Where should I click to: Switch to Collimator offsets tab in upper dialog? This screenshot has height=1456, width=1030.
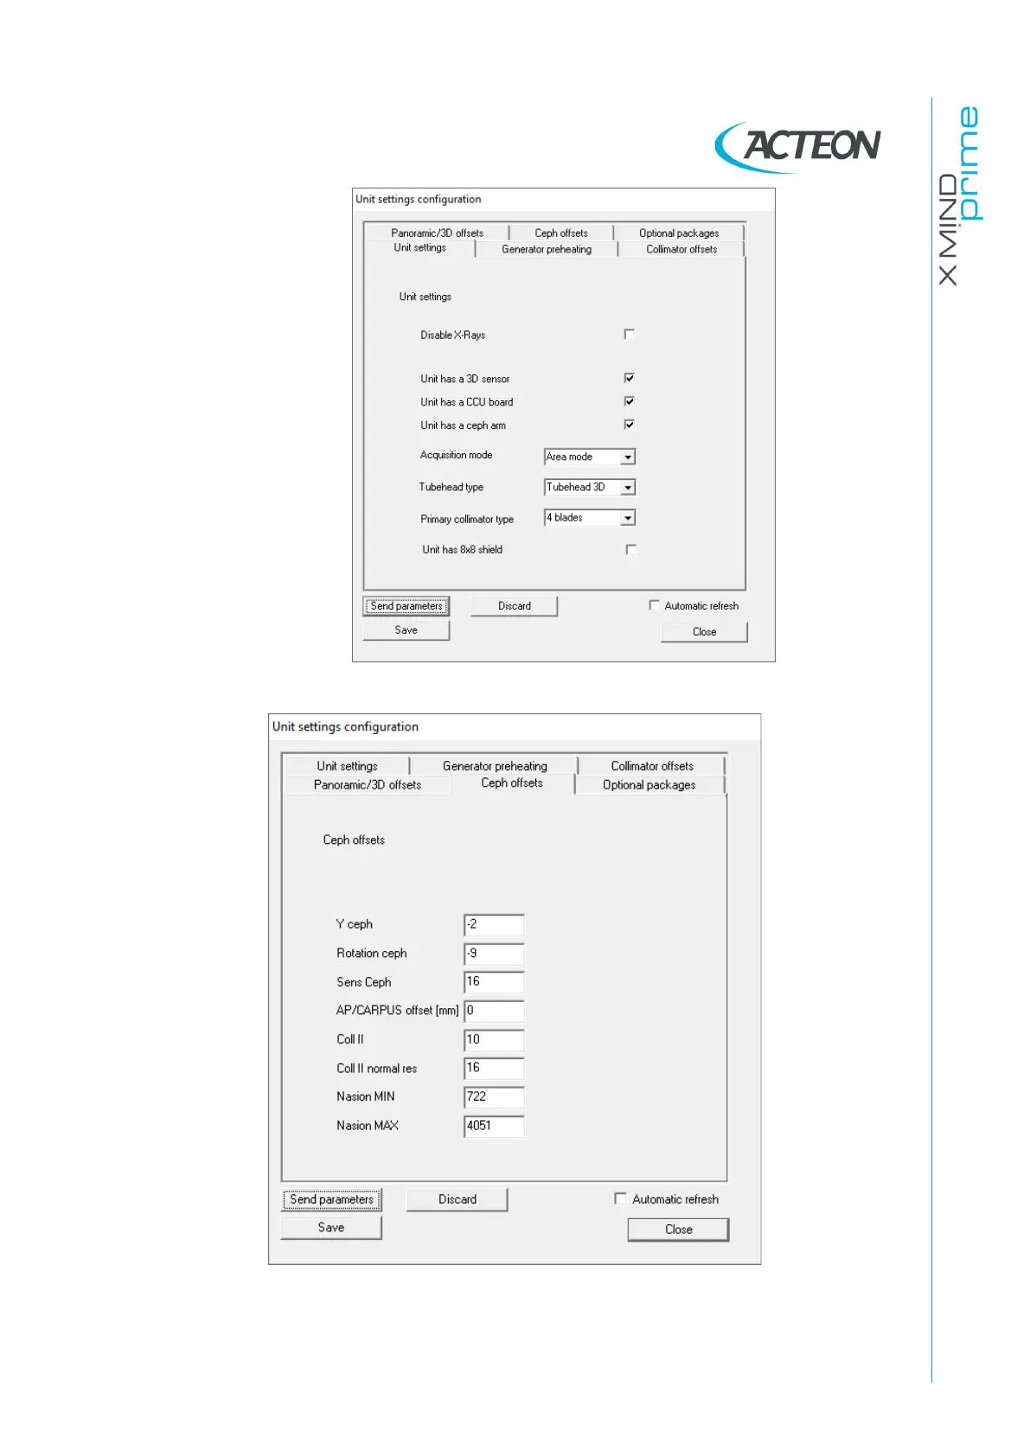(681, 249)
